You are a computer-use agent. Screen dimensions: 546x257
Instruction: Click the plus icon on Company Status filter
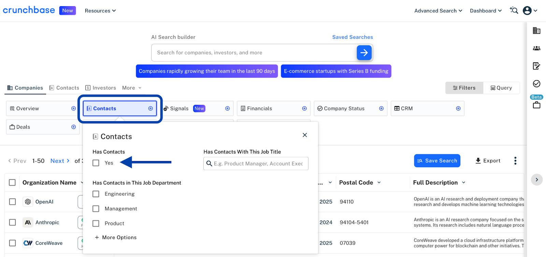[381, 109]
